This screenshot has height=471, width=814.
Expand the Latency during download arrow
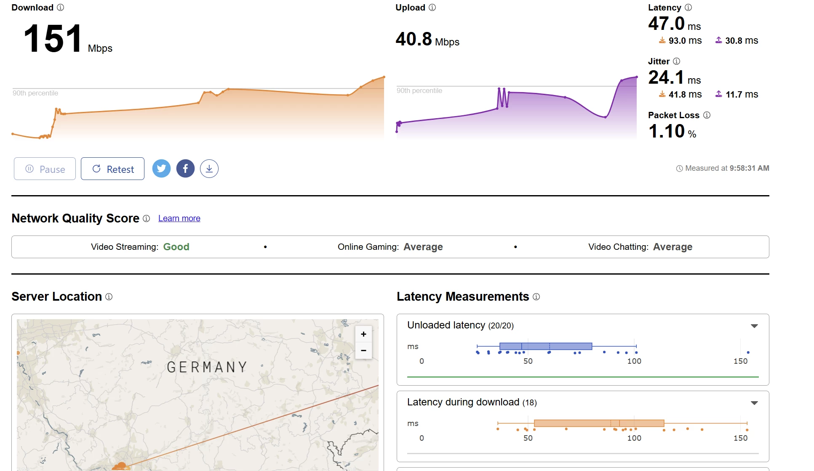pos(754,403)
